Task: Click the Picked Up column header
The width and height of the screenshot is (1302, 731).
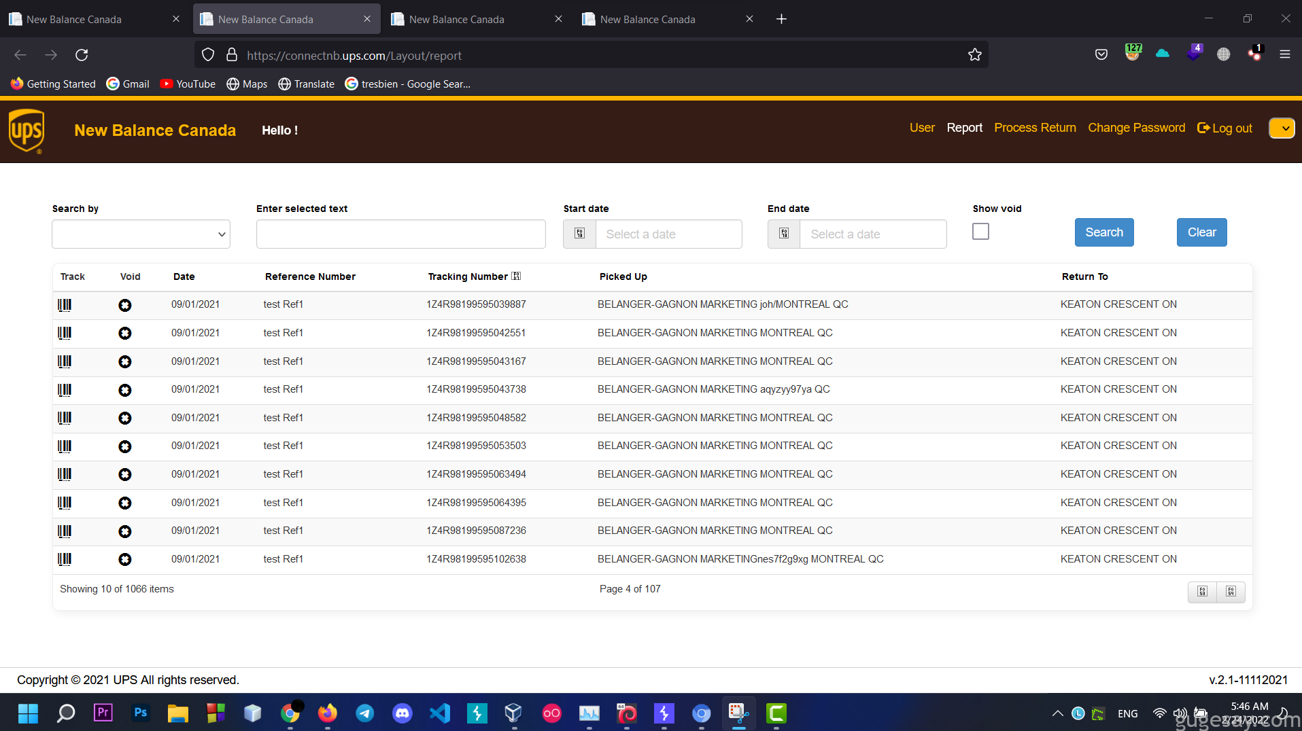Action: click(623, 277)
